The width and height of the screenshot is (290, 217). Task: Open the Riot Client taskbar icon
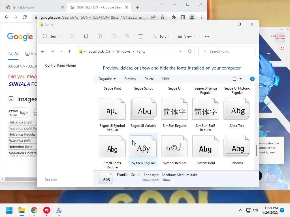click(47, 210)
